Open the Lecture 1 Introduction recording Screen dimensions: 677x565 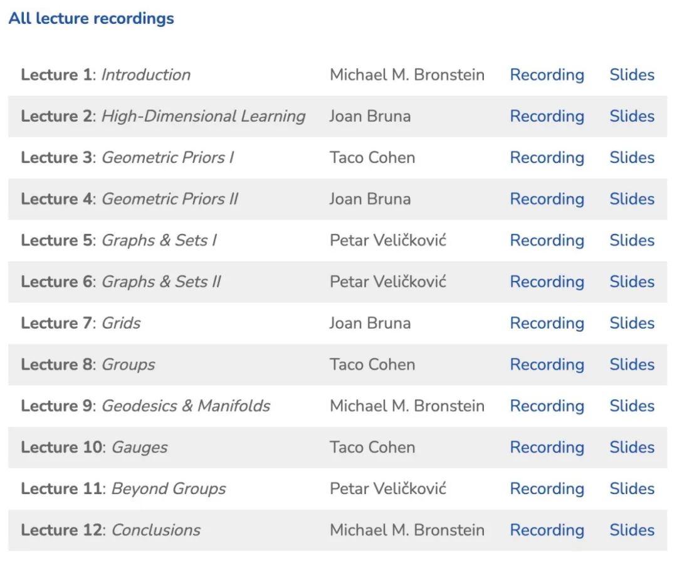coord(547,75)
